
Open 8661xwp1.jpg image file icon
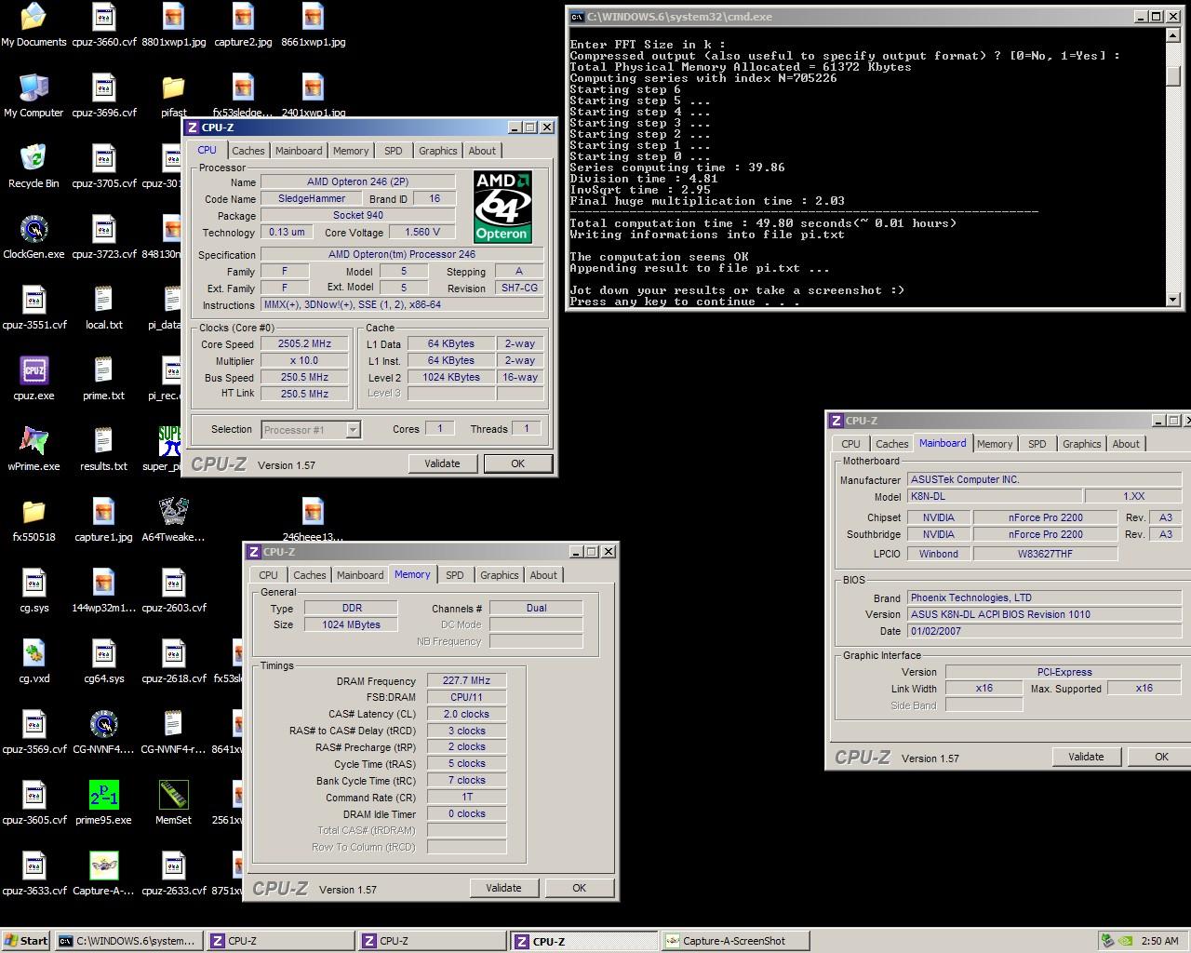(x=313, y=25)
